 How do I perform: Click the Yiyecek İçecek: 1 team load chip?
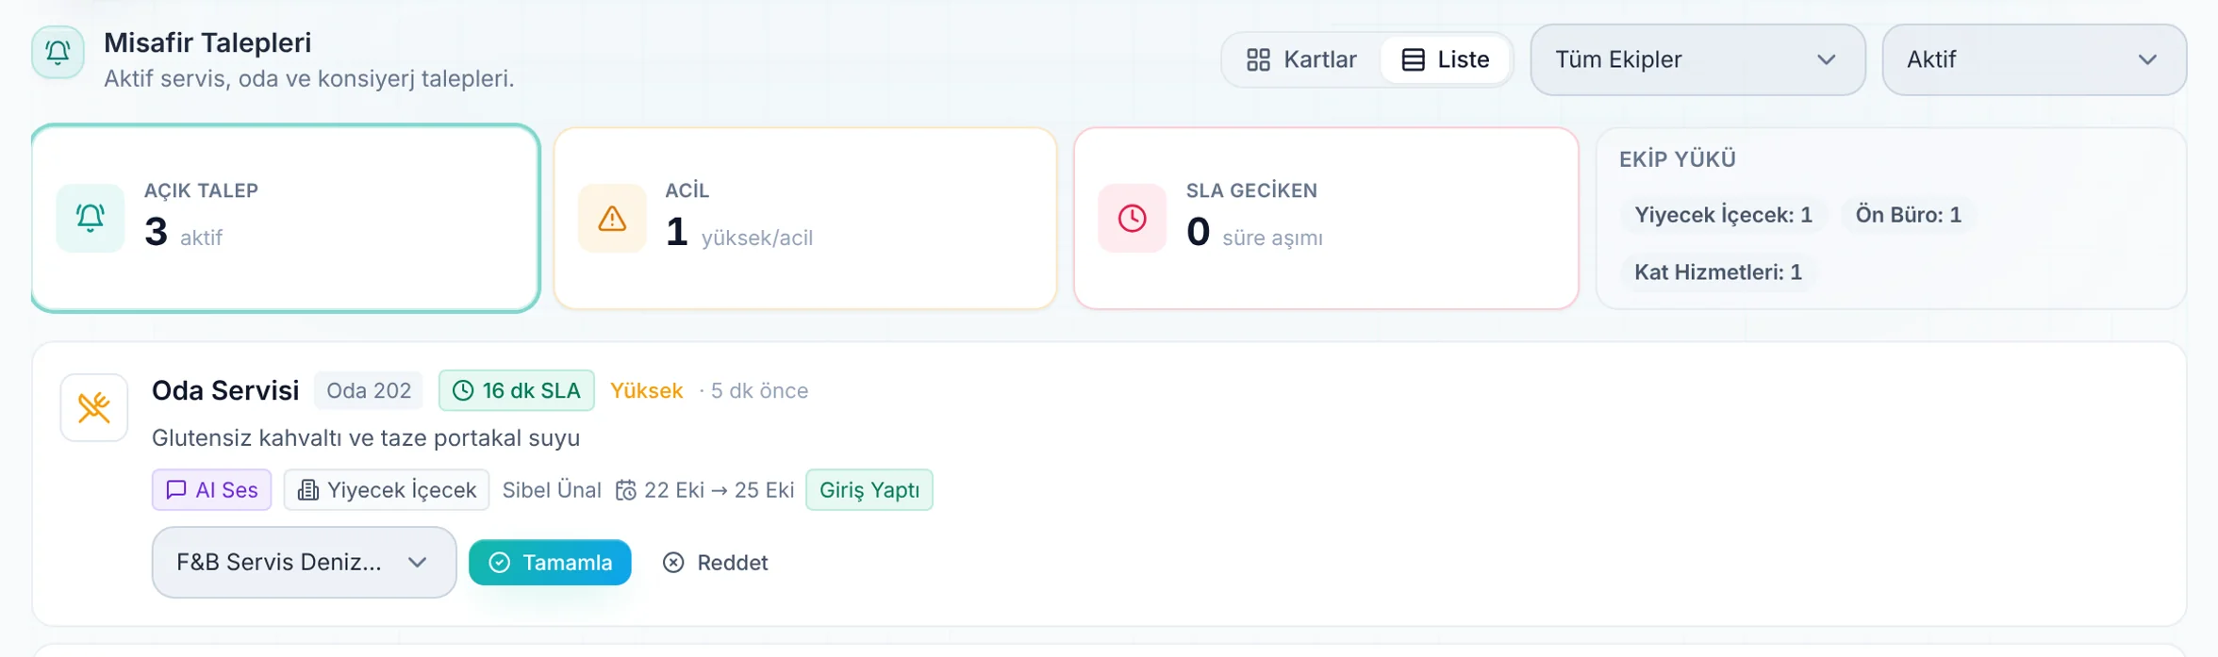pos(1723,215)
